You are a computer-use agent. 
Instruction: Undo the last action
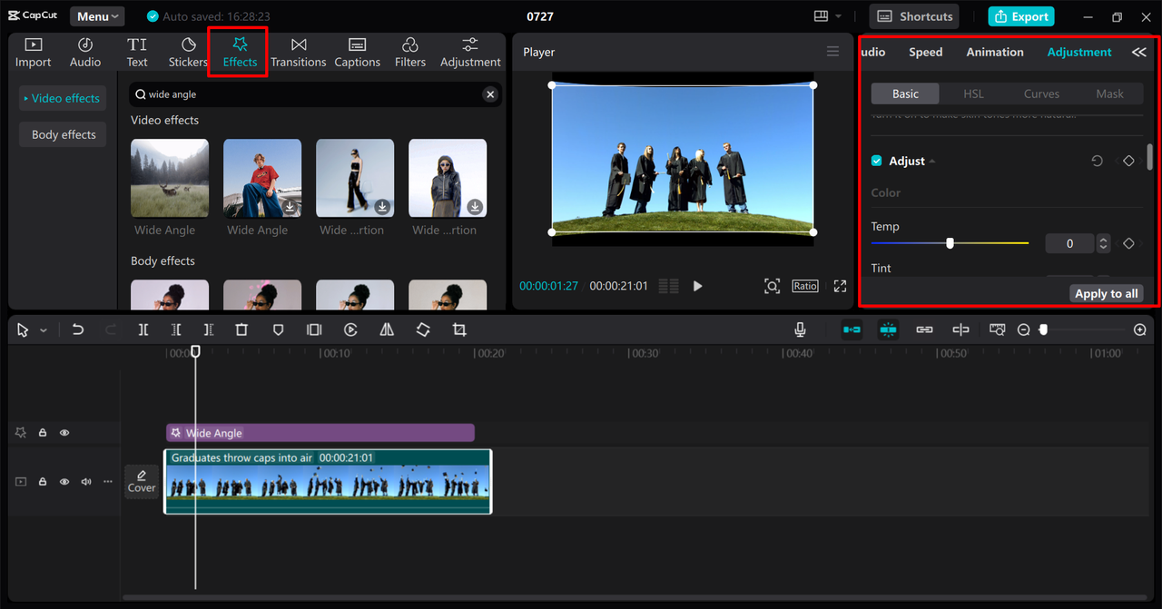[78, 330]
